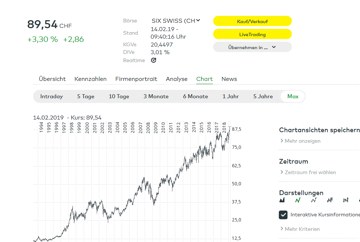The image size is (360, 242).
Task: Open the 'Übernehmen in ...' dropdown
Action: click(x=252, y=47)
